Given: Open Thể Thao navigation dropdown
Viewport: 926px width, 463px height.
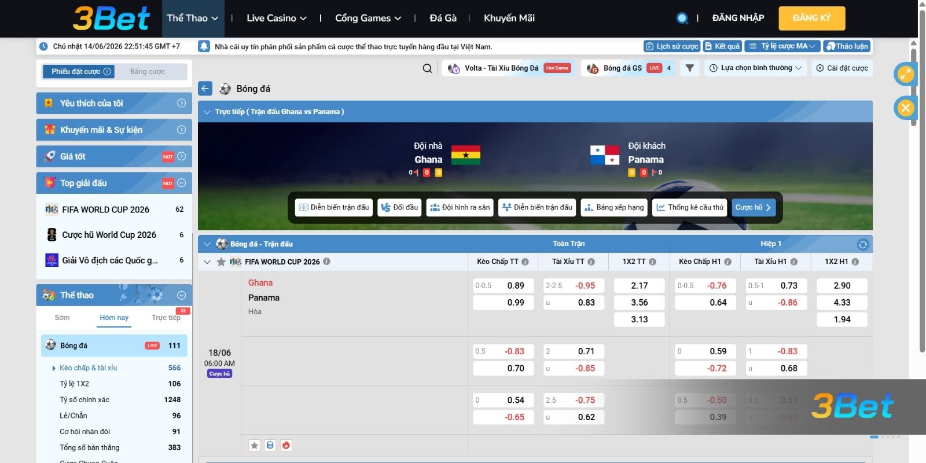Looking at the screenshot, I should click(192, 18).
